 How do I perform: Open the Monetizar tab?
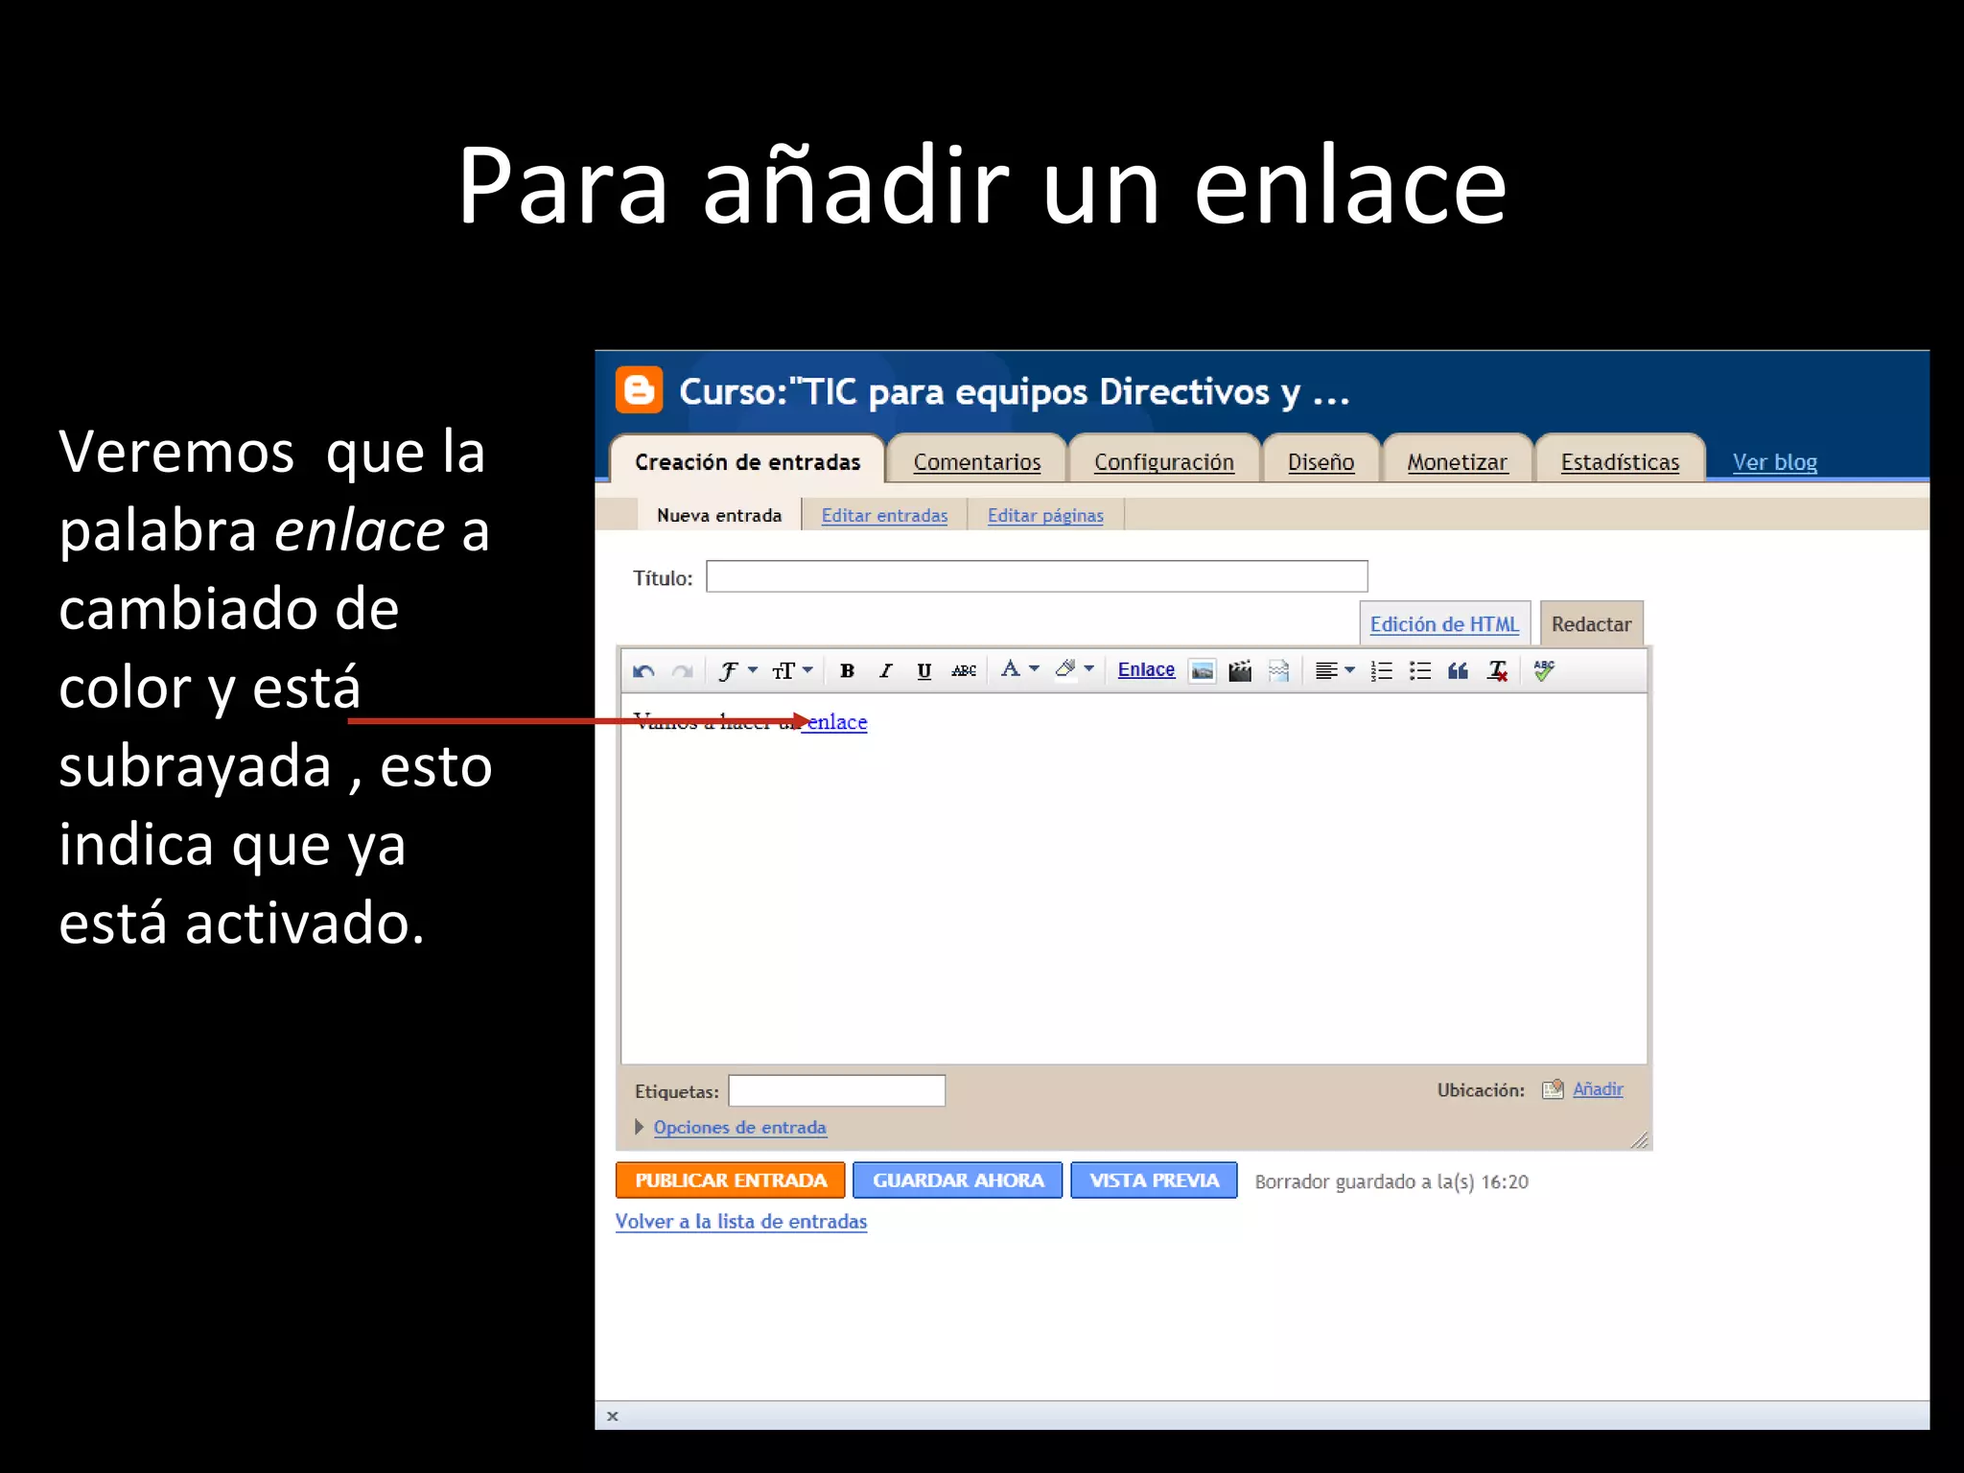(x=1457, y=461)
